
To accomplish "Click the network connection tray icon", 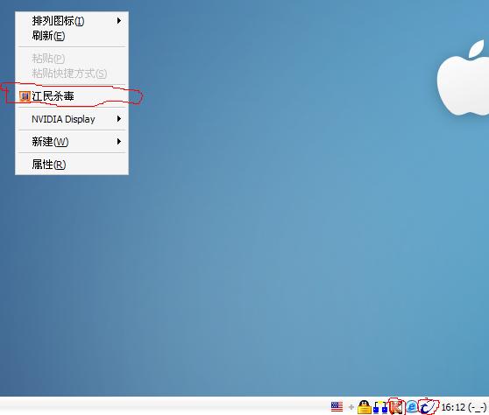I will [380, 407].
